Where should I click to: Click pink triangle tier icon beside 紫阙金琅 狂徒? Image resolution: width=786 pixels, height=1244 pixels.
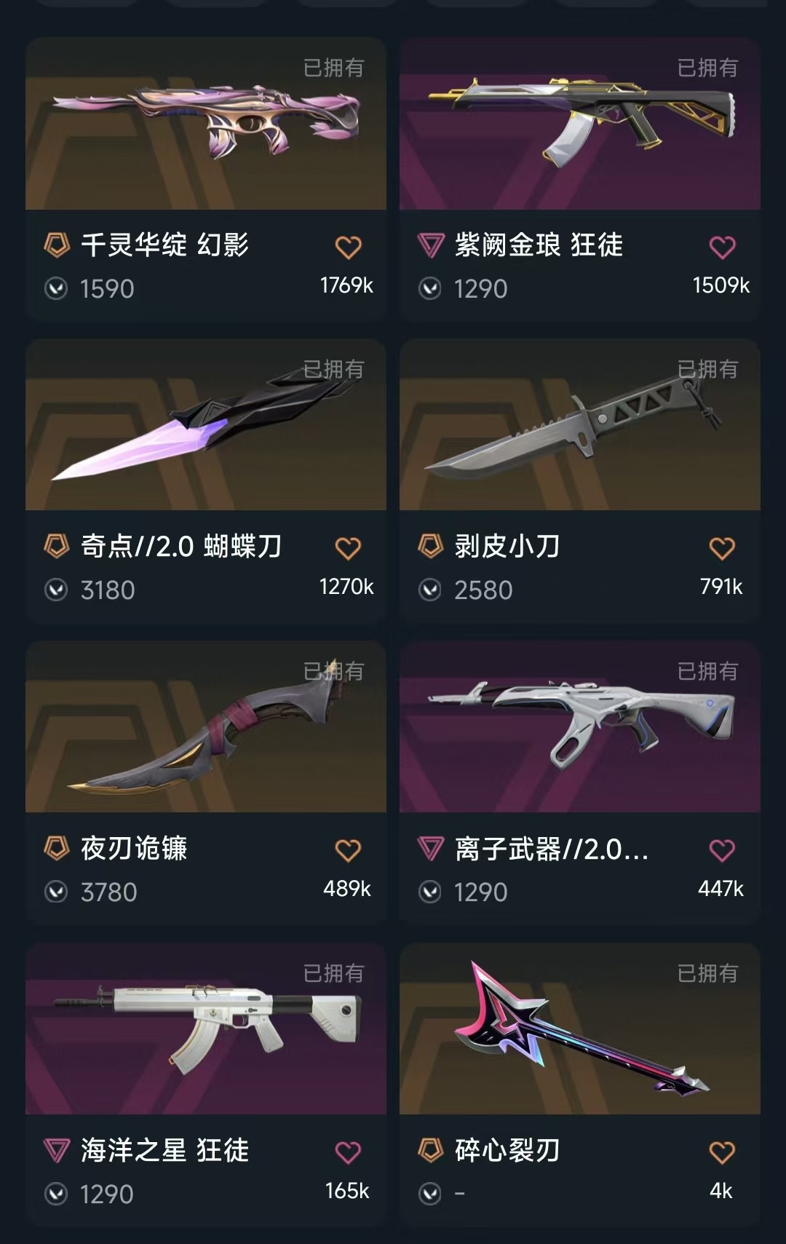431,245
